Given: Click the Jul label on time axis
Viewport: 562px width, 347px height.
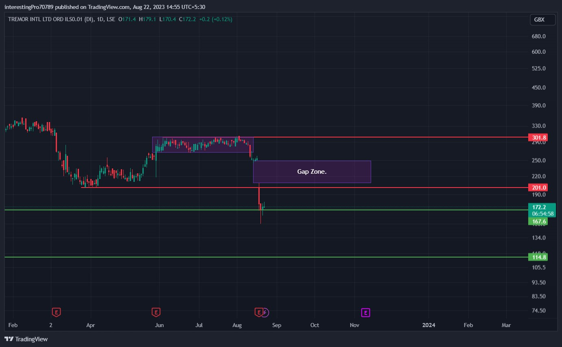Looking at the screenshot, I should click(199, 325).
